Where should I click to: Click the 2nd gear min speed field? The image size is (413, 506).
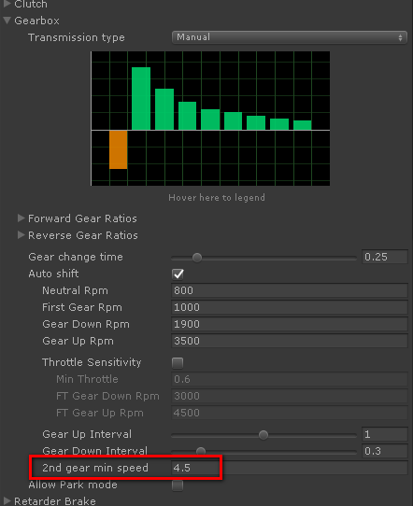(x=290, y=468)
